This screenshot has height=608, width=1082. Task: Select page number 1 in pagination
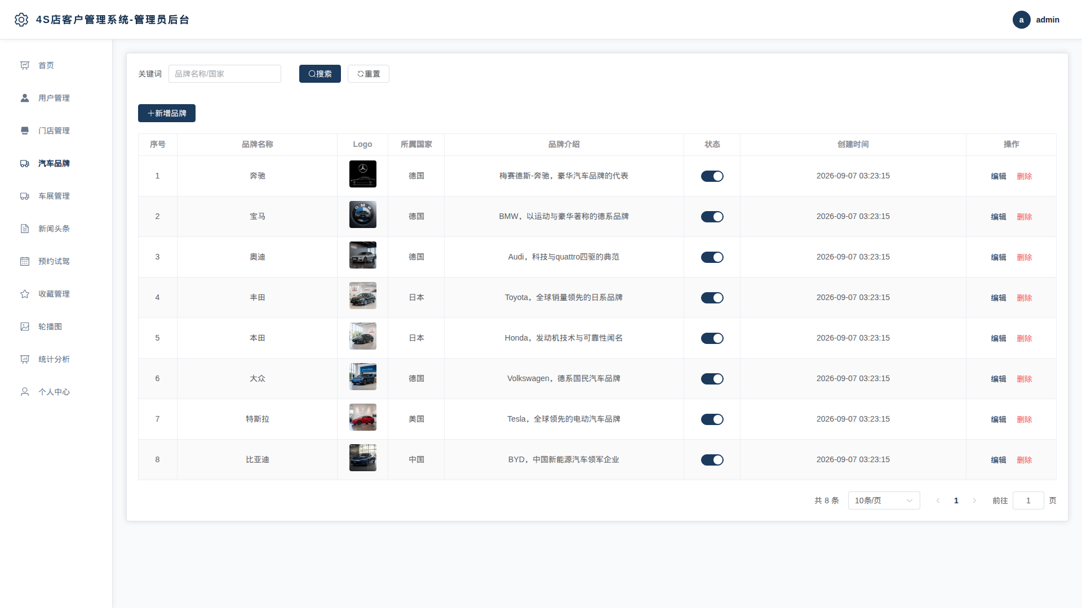pos(956,500)
